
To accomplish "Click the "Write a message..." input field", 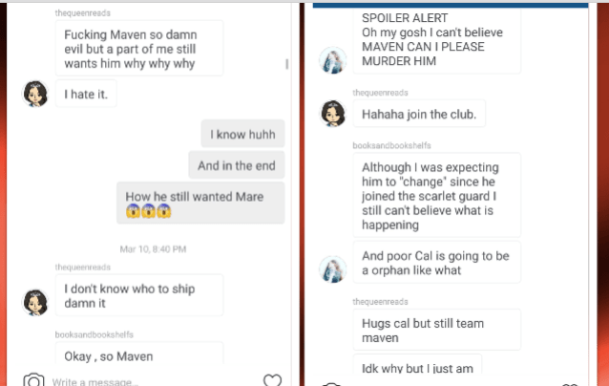I will 143,381.
